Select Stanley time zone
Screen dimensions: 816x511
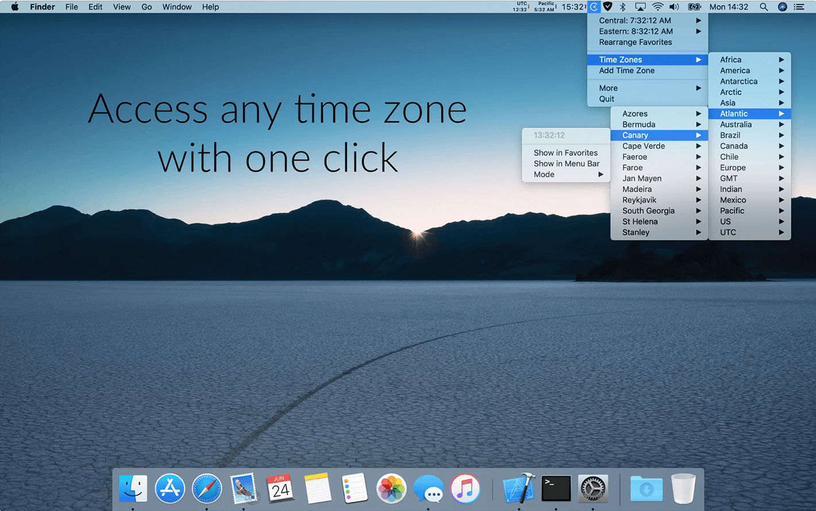click(659, 233)
